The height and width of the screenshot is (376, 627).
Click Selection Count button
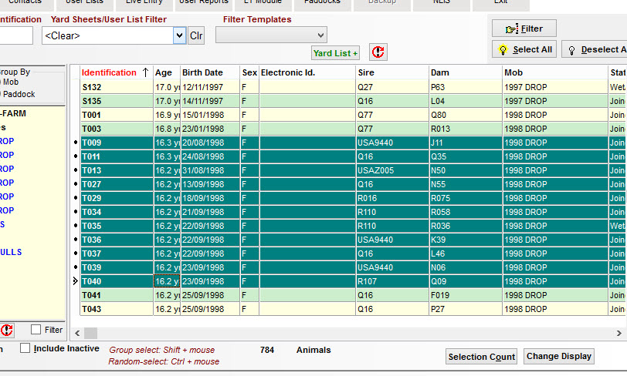[x=482, y=357]
